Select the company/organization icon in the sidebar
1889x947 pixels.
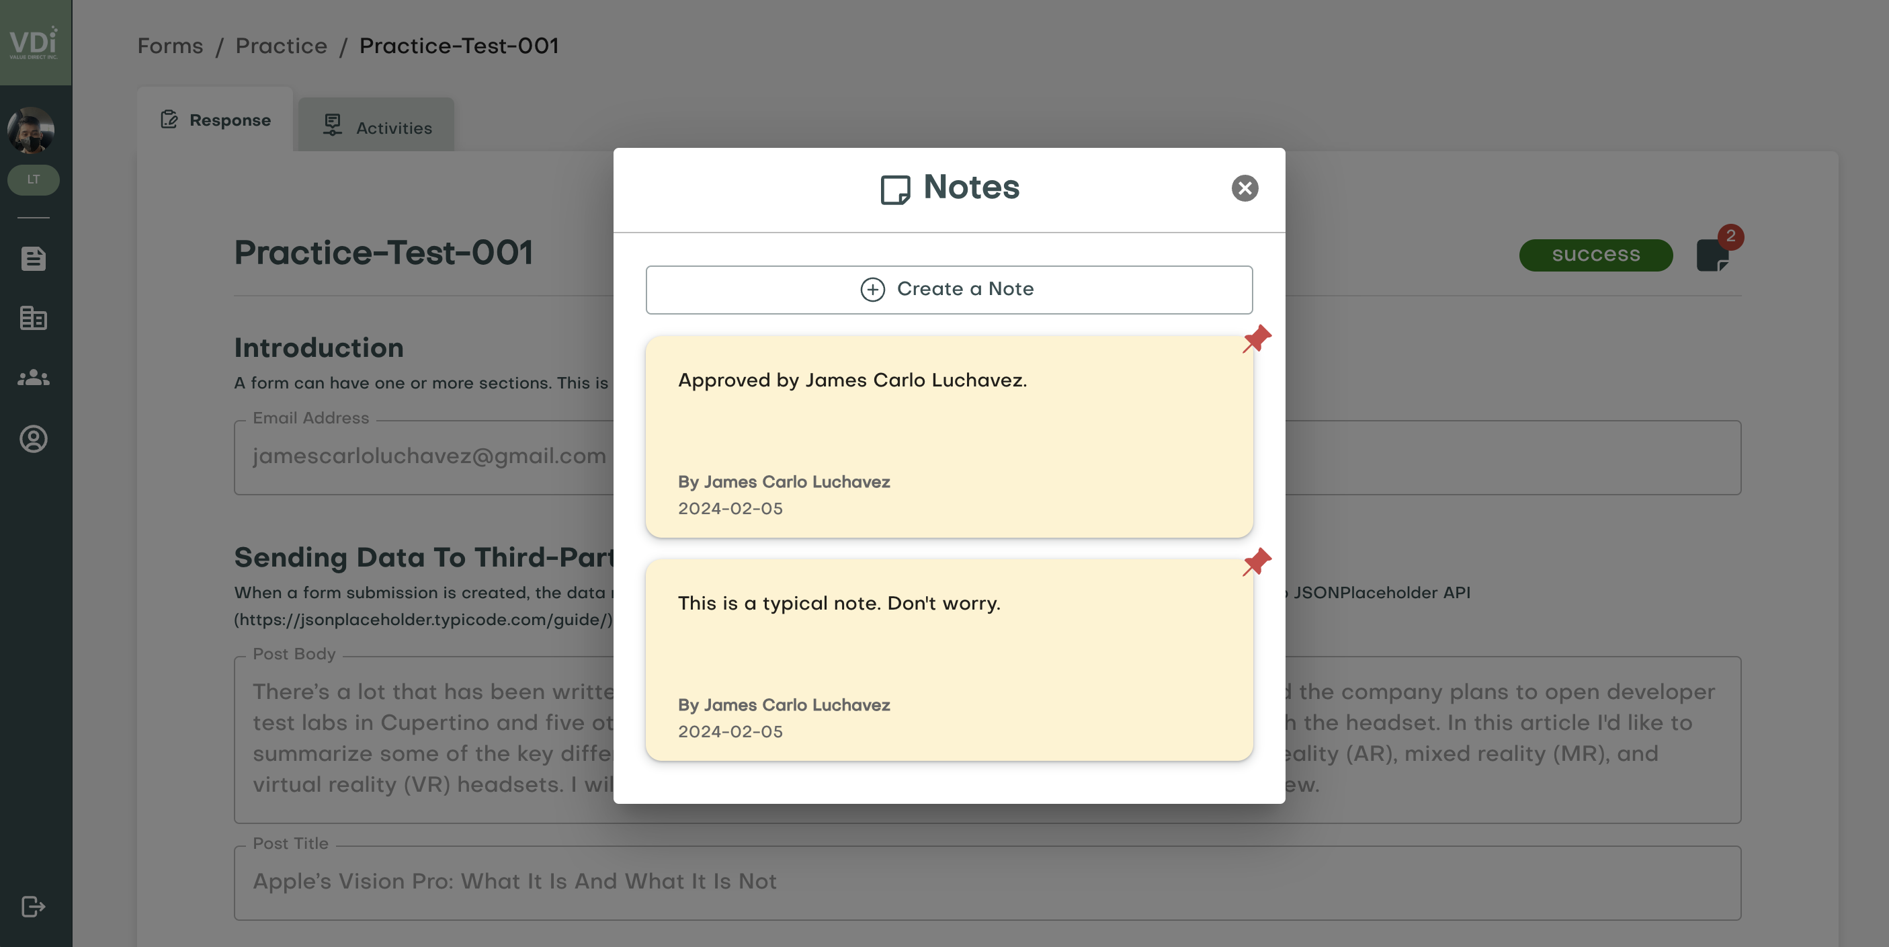tap(34, 319)
